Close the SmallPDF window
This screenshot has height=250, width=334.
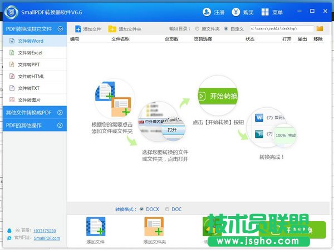325,11
